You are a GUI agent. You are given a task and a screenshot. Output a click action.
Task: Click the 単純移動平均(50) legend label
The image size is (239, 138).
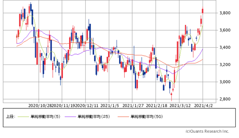(x=147, y=117)
